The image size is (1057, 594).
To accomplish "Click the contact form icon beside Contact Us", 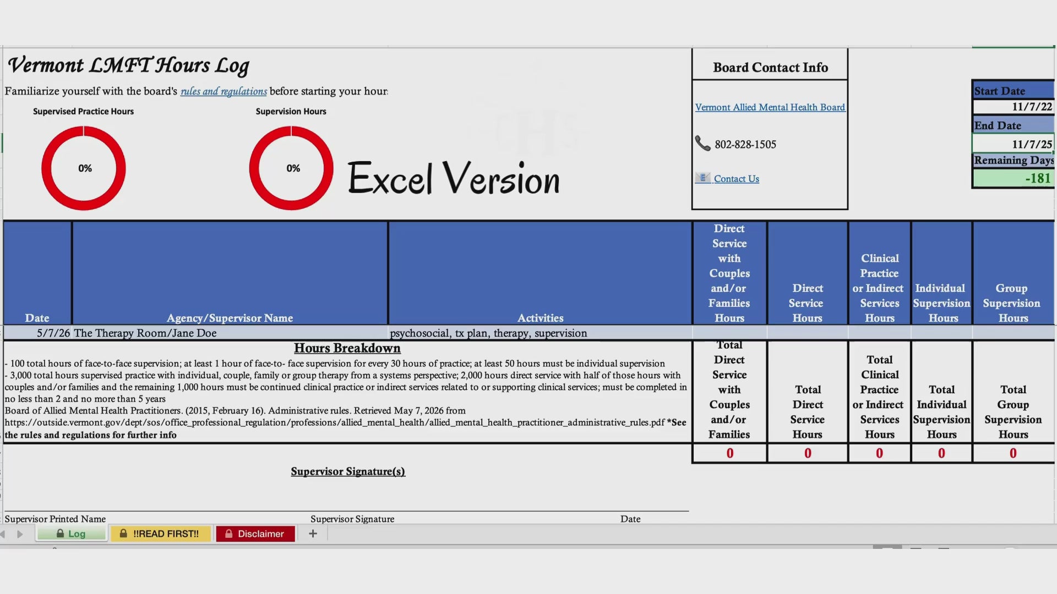I will [x=702, y=178].
